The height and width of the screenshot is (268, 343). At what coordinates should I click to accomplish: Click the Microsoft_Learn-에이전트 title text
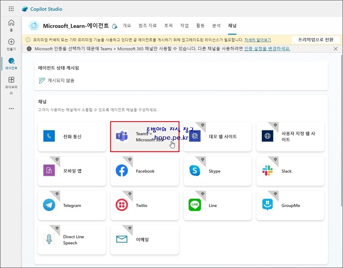pyautogui.click(x=76, y=26)
